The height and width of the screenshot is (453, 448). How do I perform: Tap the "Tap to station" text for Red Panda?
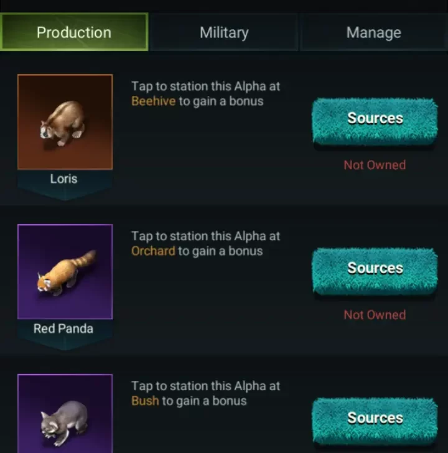coord(205,236)
